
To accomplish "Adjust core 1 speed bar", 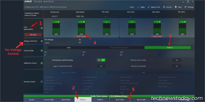I will tap(56, 27).
